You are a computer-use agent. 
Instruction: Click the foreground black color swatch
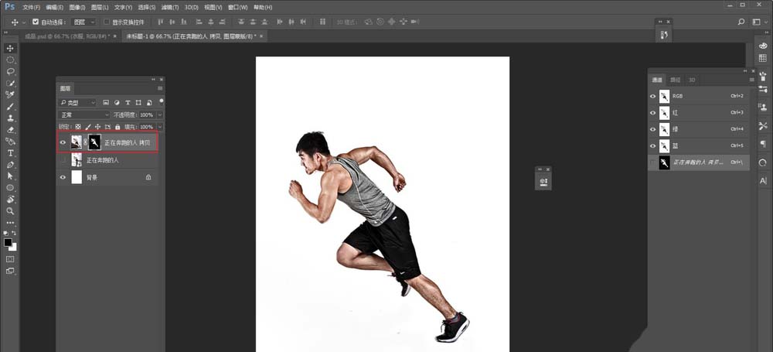[9, 242]
